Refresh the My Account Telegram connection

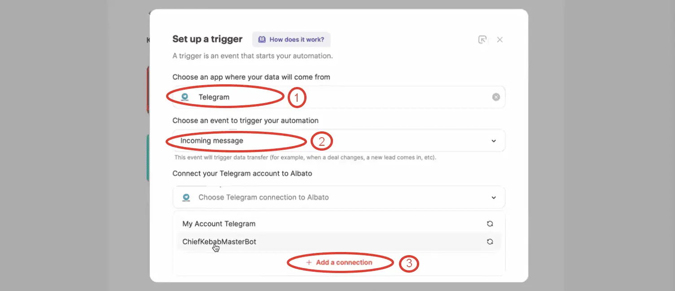[x=490, y=224]
